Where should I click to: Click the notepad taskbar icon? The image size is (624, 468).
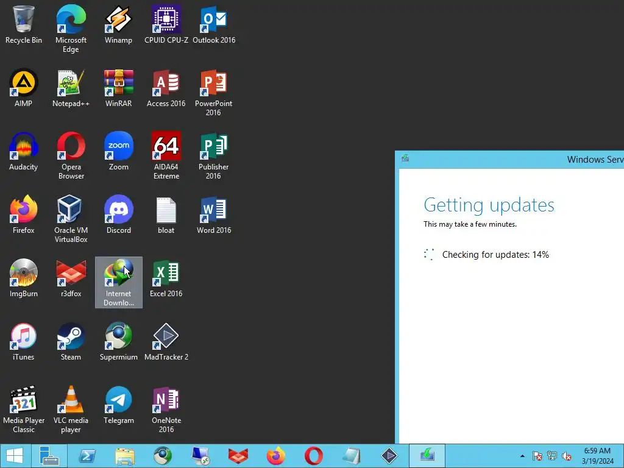tap(352, 456)
